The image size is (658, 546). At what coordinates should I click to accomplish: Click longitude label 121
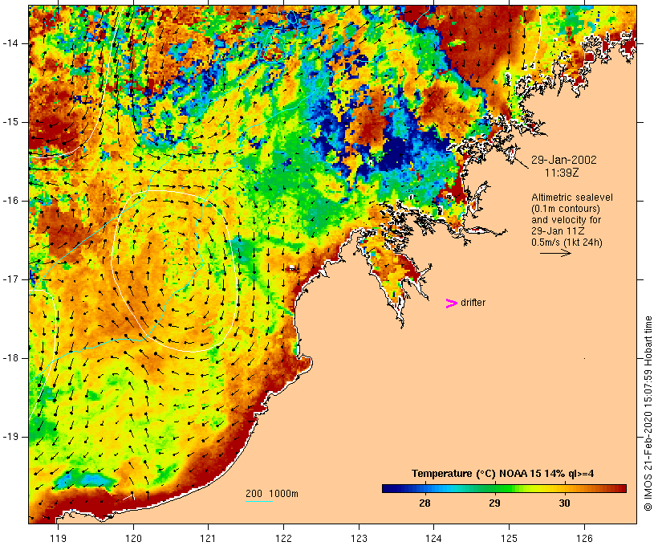tap(208, 538)
